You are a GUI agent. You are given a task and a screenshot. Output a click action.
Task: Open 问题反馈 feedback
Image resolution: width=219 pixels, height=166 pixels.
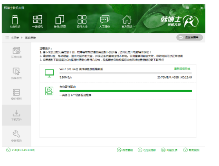(169, 150)
